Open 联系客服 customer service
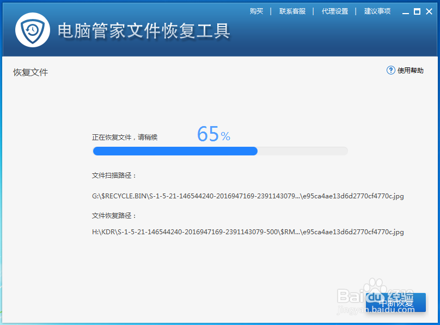The width and height of the screenshot is (440, 325). click(292, 11)
